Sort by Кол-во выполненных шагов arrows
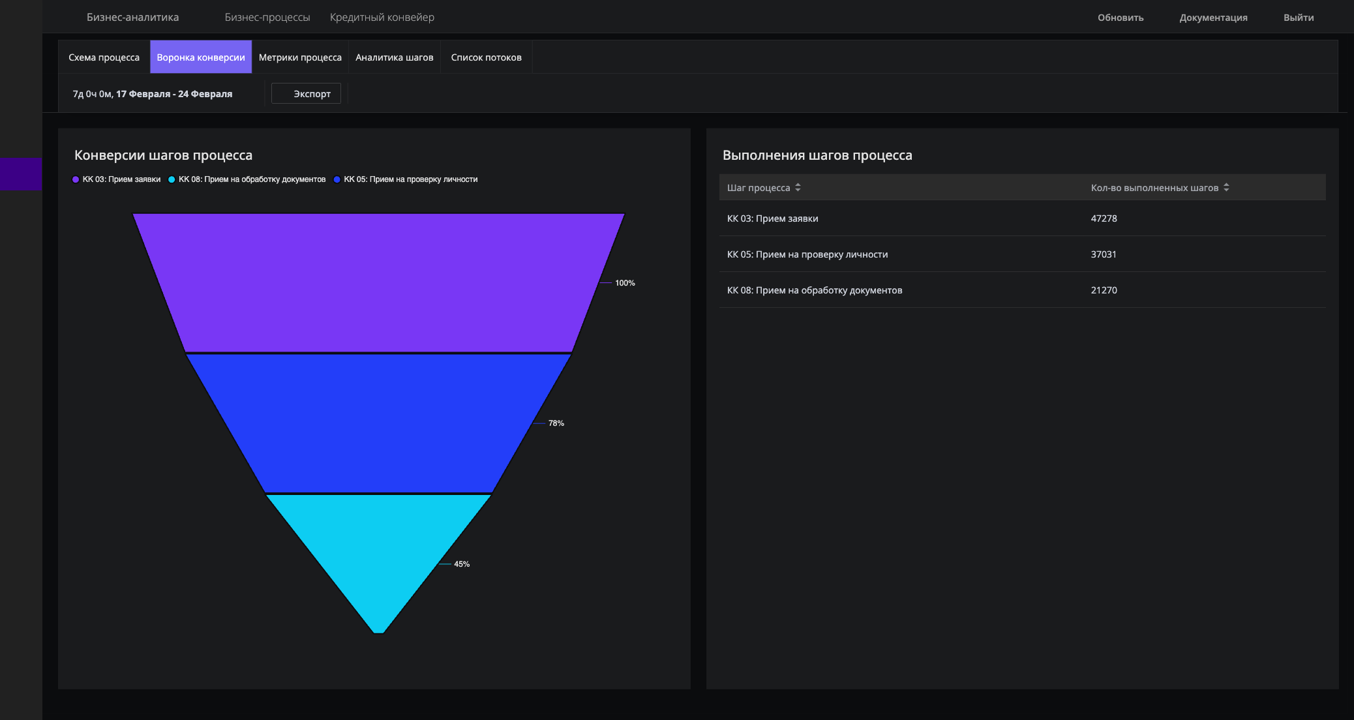Viewport: 1354px width, 720px height. tap(1226, 188)
